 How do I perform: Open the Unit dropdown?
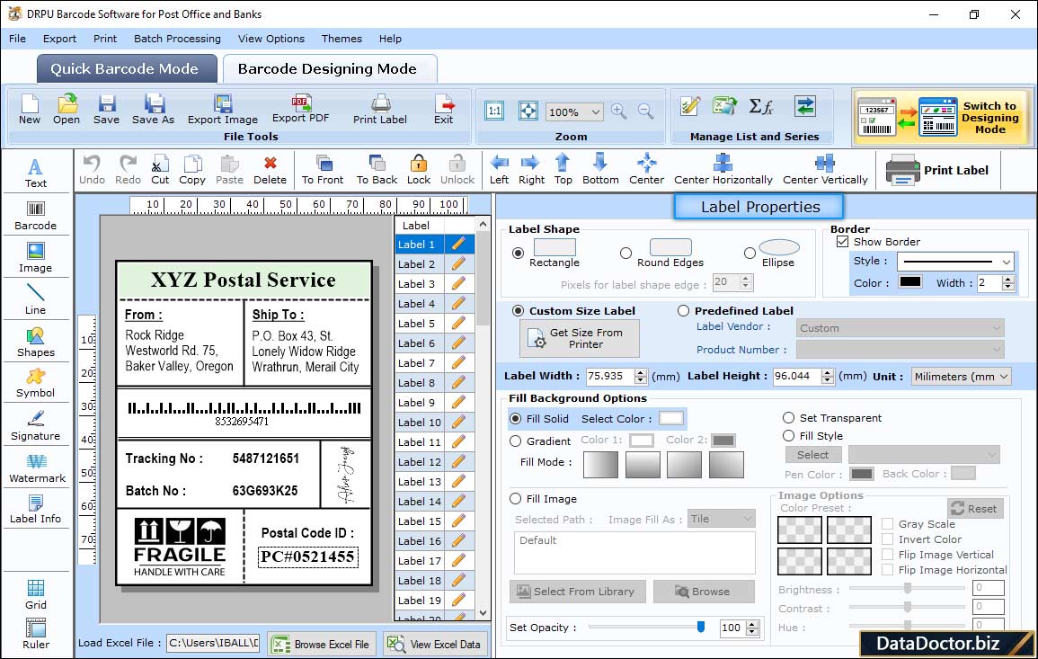(961, 376)
